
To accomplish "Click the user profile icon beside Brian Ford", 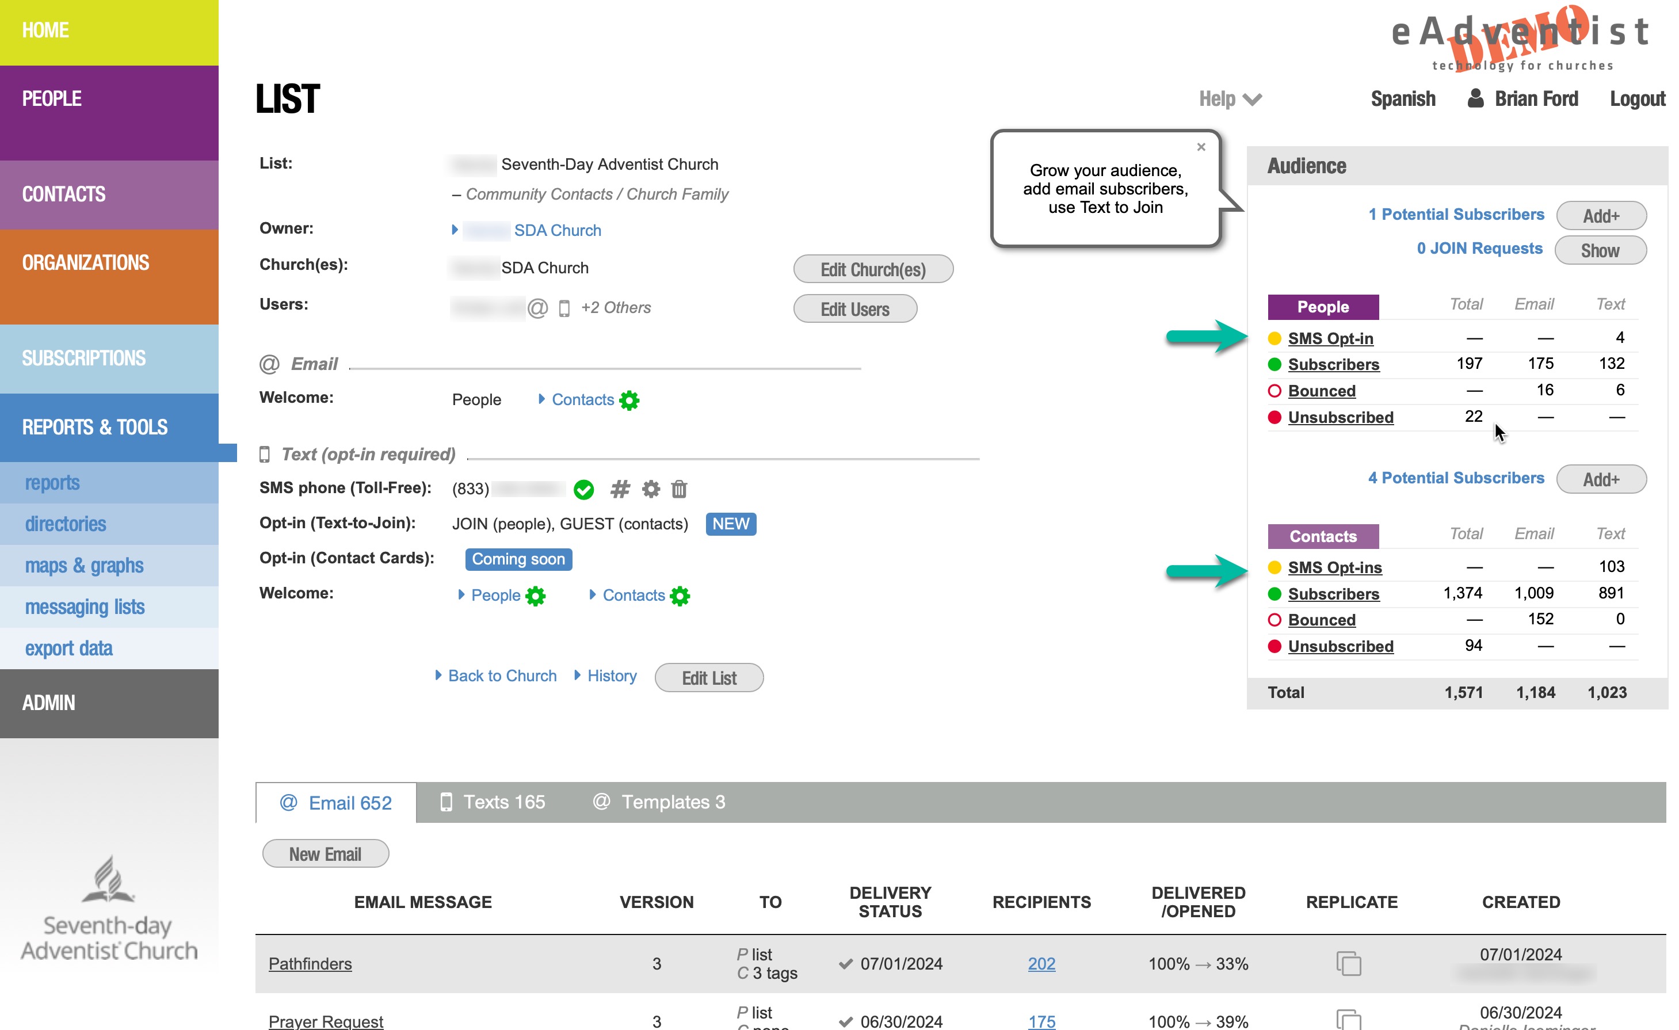I will point(1475,99).
